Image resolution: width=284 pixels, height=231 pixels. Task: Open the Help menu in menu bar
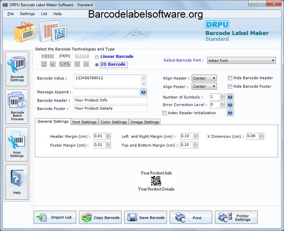coord(57,14)
